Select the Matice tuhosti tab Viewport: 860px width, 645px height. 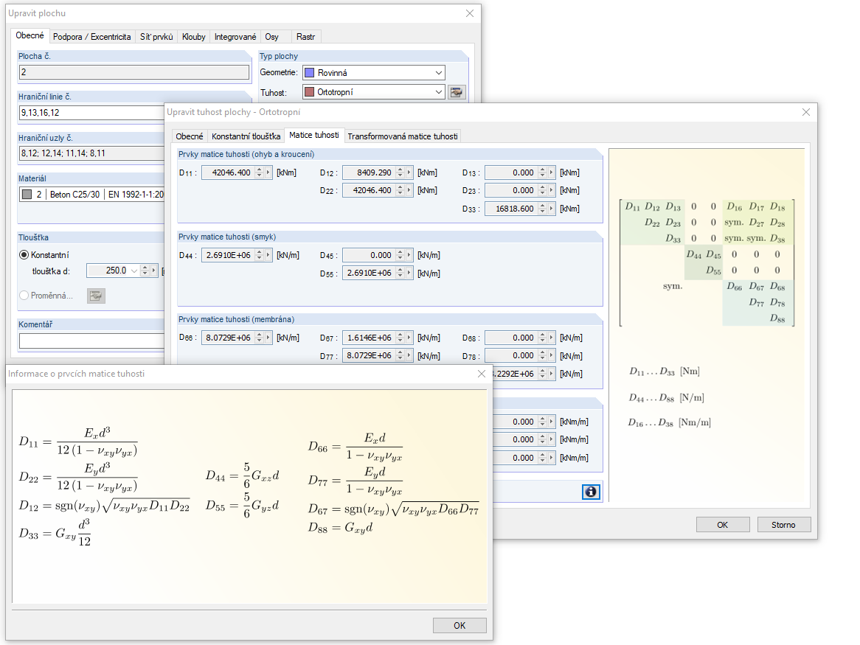314,136
